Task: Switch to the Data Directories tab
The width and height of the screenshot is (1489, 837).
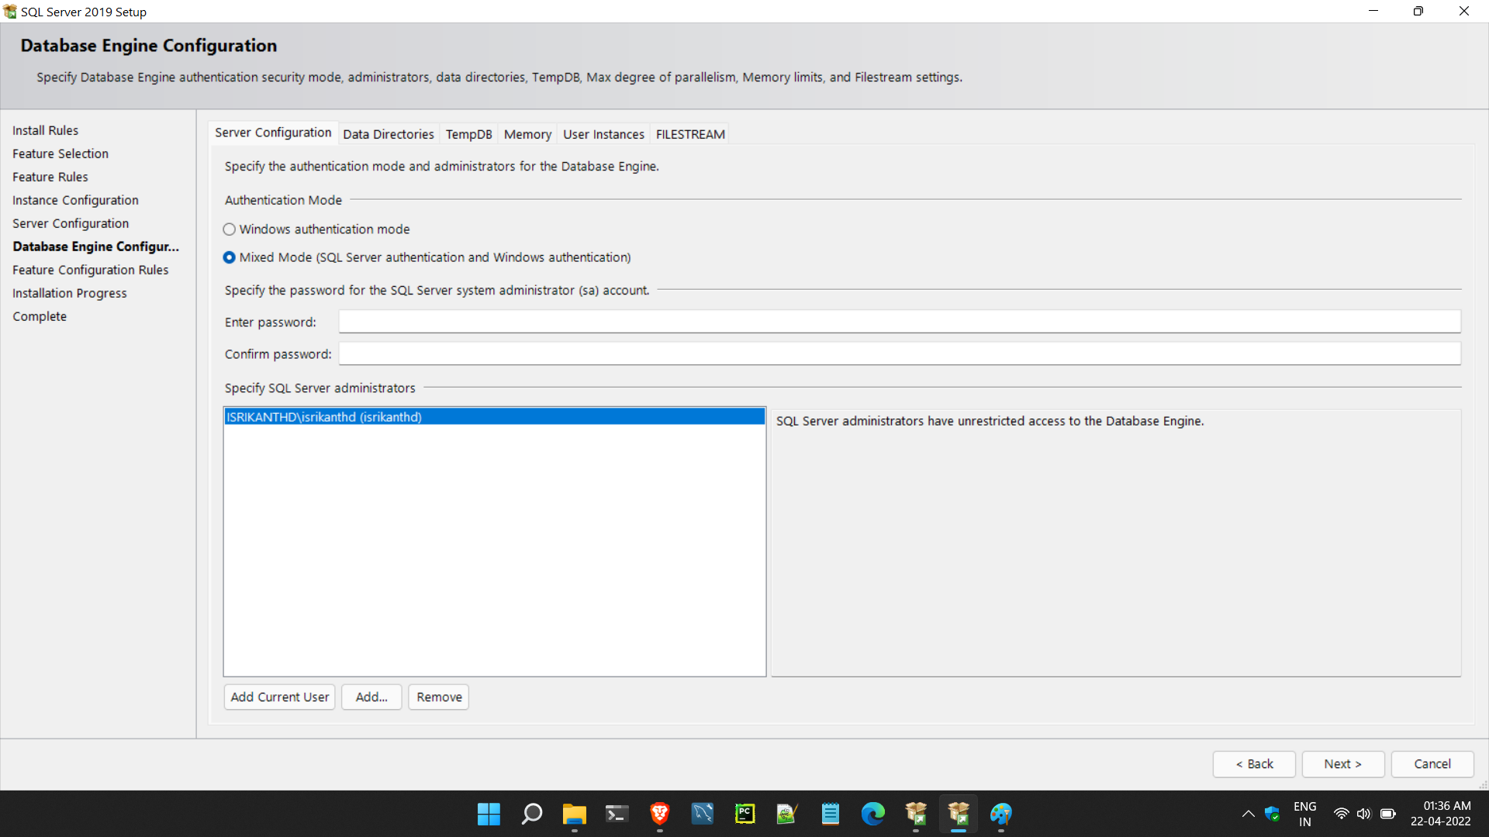Action: pyautogui.click(x=389, y=134)
